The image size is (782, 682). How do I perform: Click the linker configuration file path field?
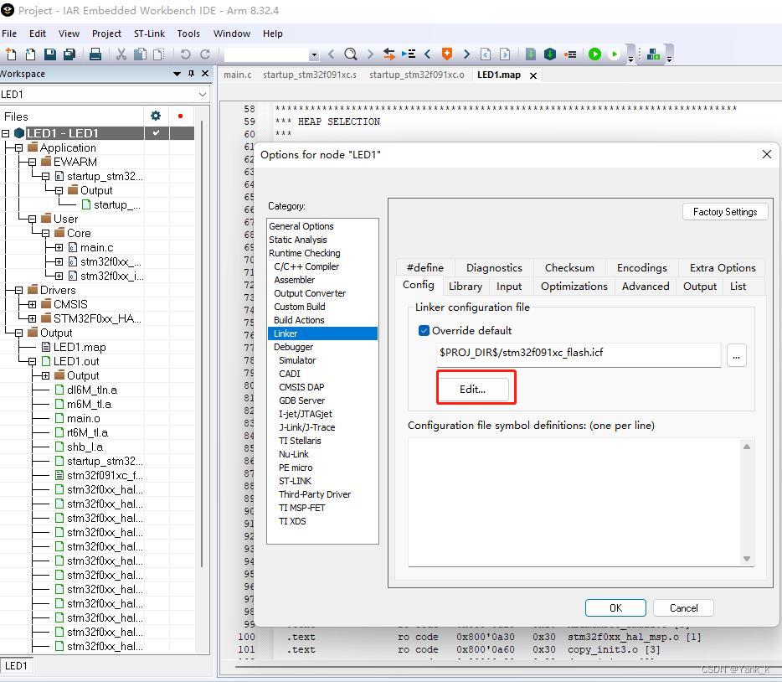[x=579, y=354]
